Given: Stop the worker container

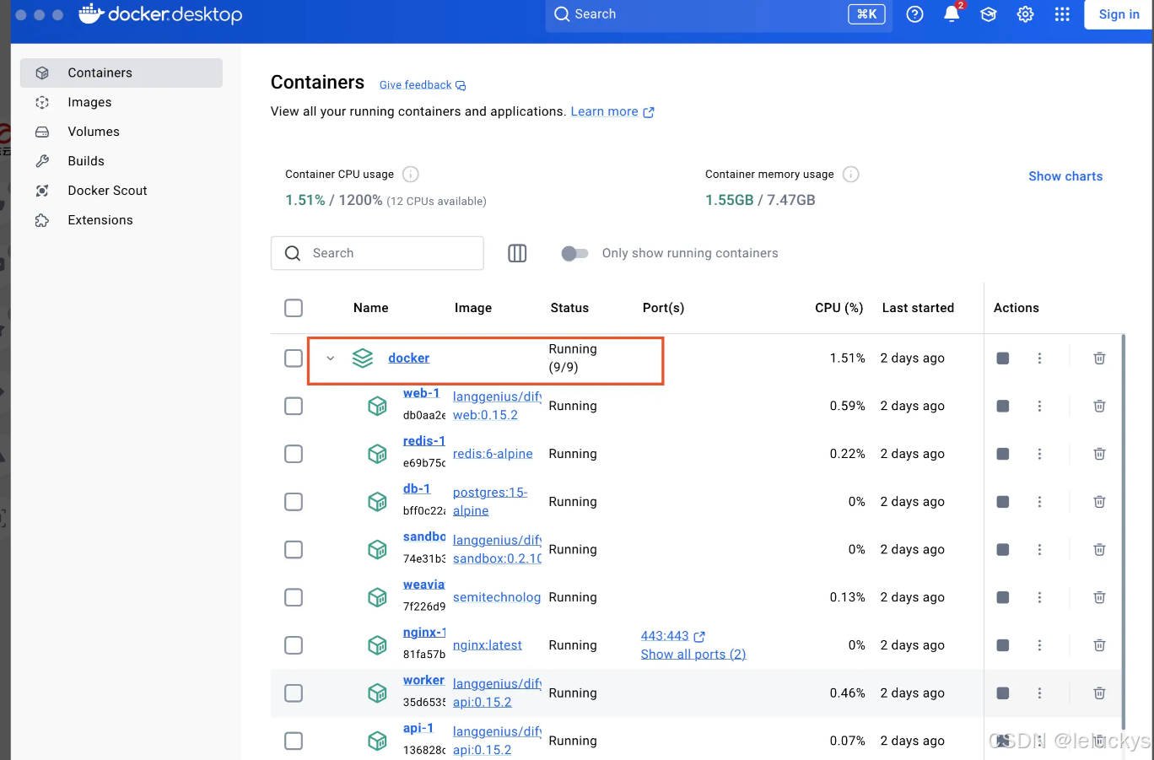Looking at the screenshot, I should click(1003, 693).
